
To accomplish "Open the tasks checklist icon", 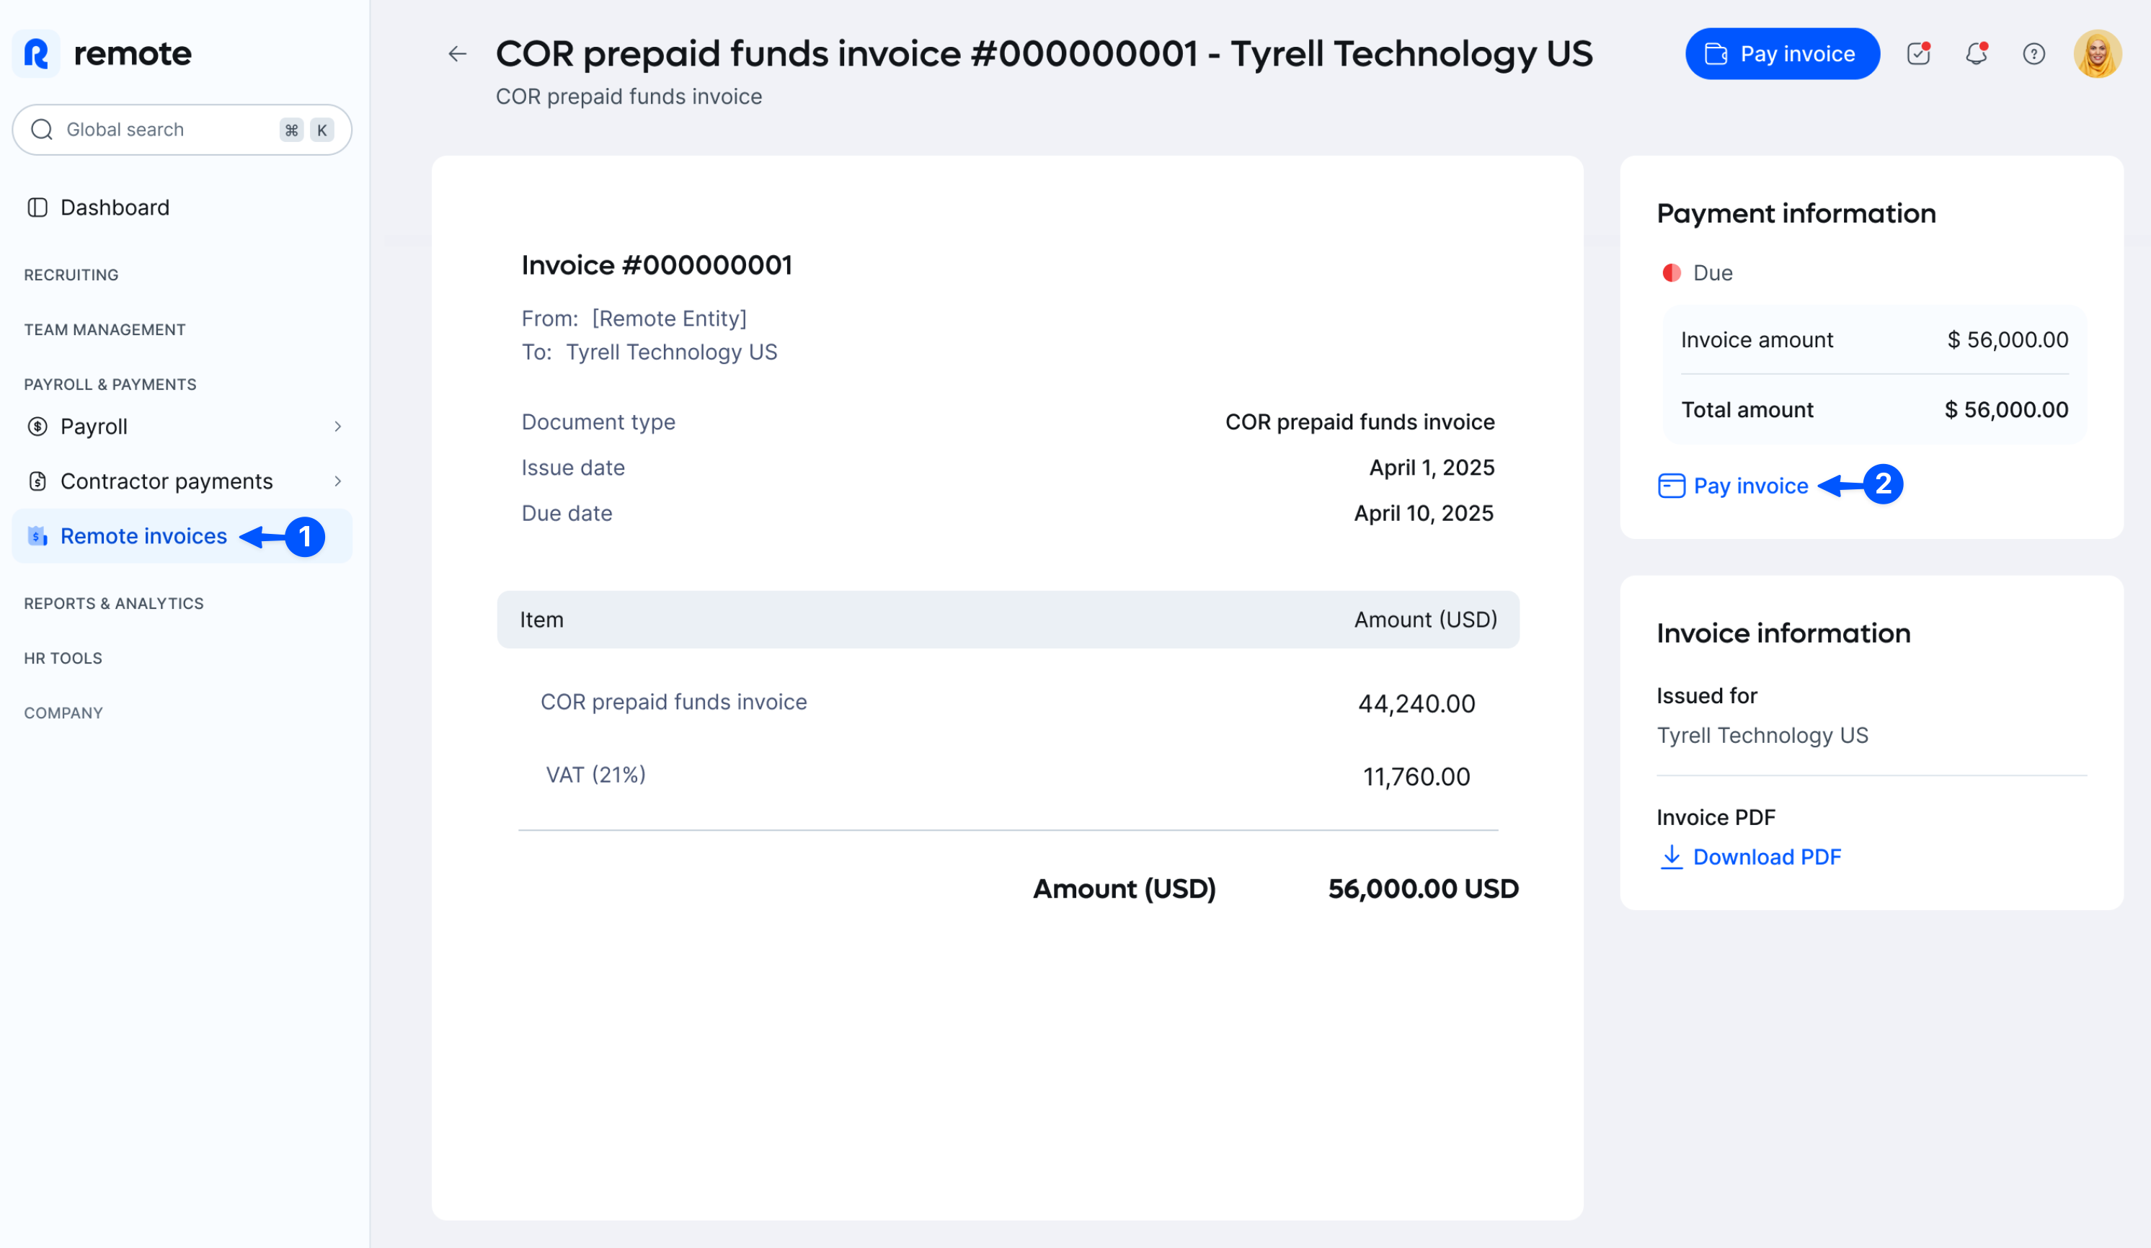I will pyautogui.click(x=1918, y=54).
